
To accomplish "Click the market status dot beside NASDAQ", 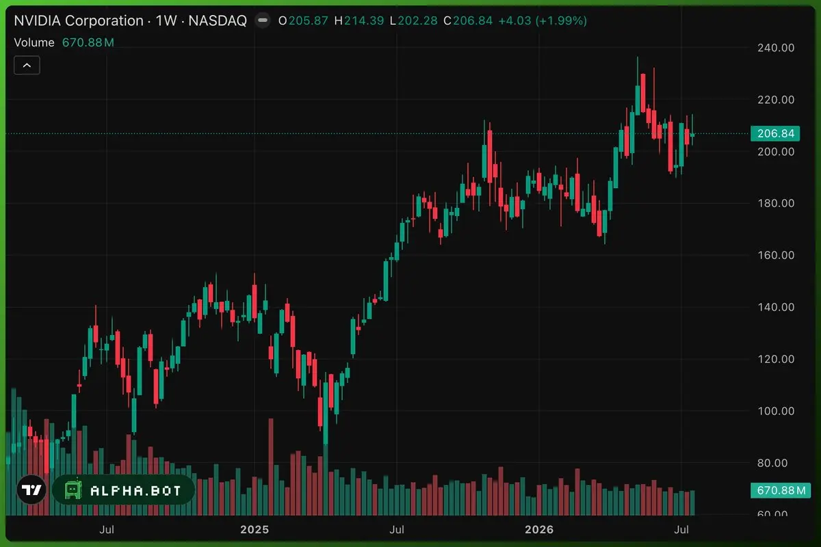I will pyautogui.click(x=262, y=21).
